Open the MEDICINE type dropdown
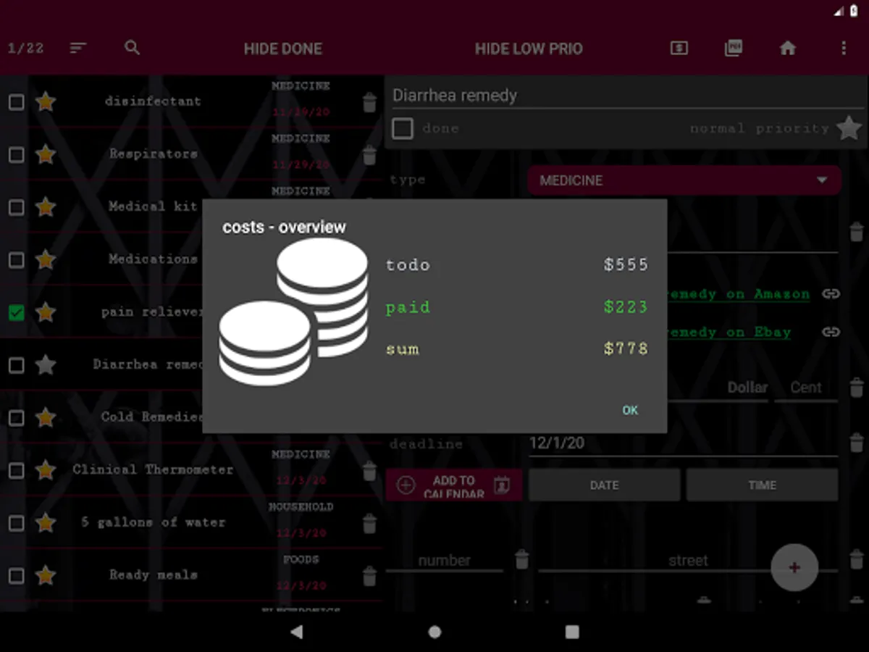 point(684,180)
